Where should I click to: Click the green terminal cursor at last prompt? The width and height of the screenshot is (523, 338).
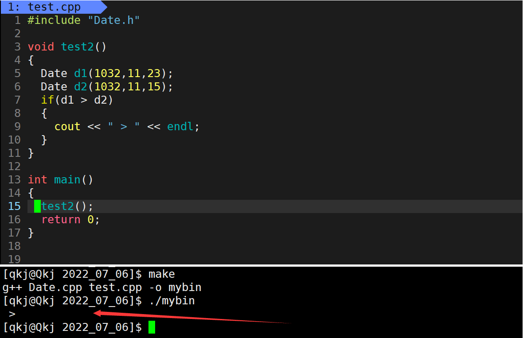point(152,327)
